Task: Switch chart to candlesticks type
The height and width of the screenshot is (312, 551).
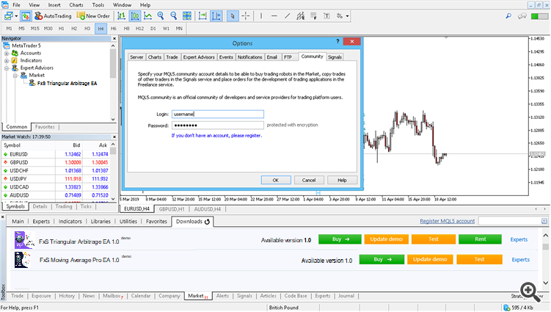Action: pyautogui.click(x=135, y=16)
